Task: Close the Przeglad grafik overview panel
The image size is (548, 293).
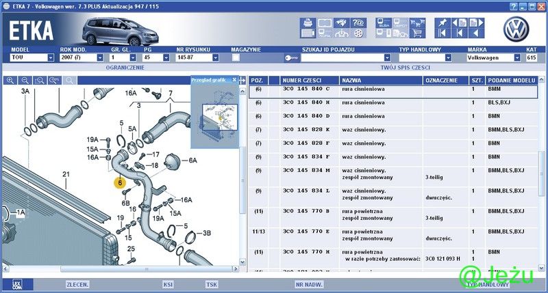Action: point(234,80)
